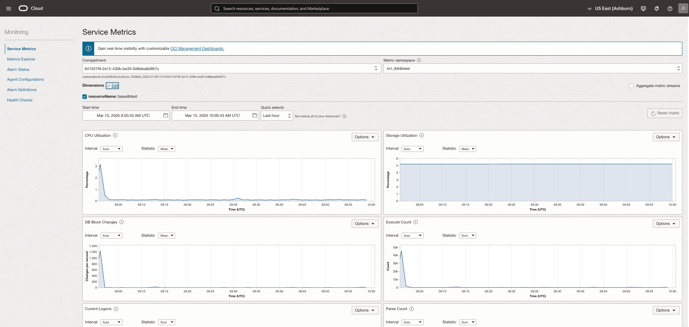689x327 pixels.
Task: Open Storage Utilization Statistic dropdown
Action: point(468,149)
